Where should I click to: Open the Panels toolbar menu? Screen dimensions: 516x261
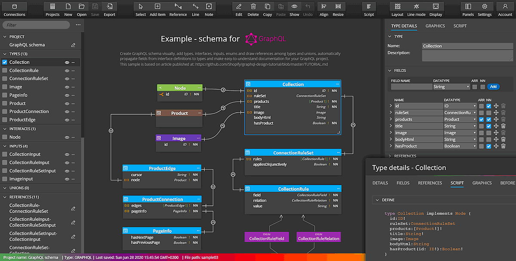[x=468, y=10]
